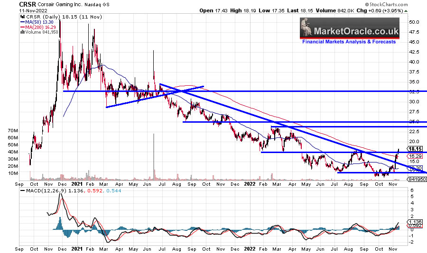Click the red 16.29 MA(200) tag on axis
Image resolution: width=427 pixels, height=253 pixels.
(x=415, y=156)
